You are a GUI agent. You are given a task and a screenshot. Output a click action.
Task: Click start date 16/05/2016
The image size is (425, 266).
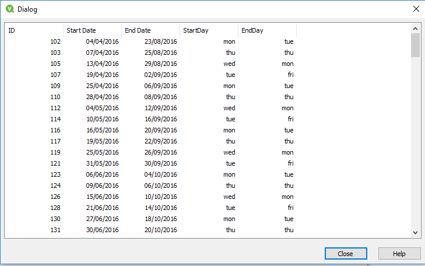click(x=103, y=130)
